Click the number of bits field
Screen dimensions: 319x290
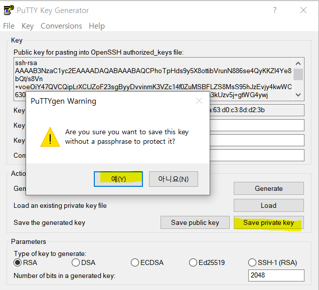pos(276,275)
